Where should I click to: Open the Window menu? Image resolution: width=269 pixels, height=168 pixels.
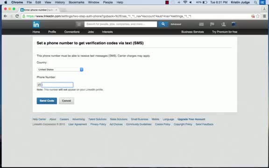94,2
